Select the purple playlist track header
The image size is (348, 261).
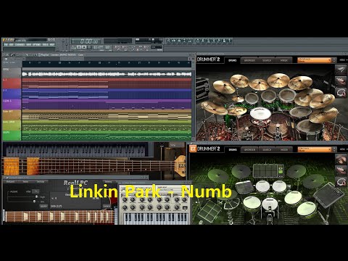point(12,104)
